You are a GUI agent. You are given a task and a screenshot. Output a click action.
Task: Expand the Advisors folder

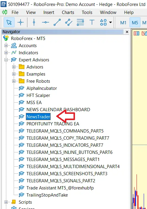14,67
